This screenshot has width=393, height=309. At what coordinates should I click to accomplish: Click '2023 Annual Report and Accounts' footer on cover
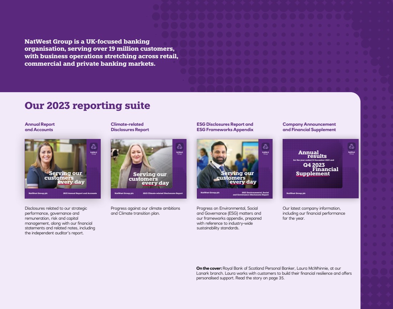coord(80,193)
